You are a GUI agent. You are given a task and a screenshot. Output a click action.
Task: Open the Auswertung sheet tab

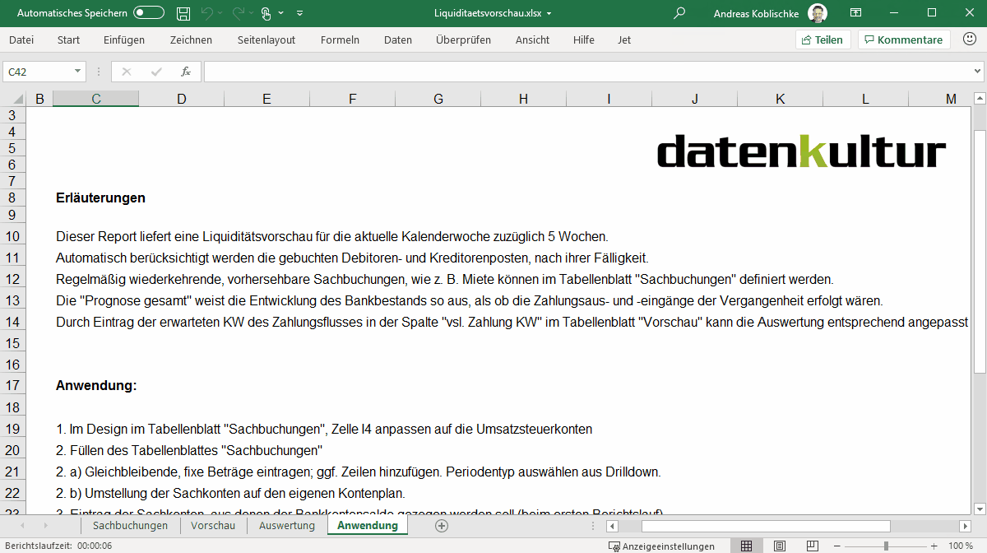point(286,526)
